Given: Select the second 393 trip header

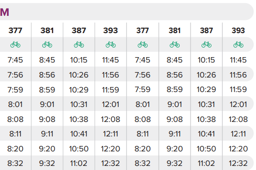Looking at the screenshot, I should click(x=238, y=30).
